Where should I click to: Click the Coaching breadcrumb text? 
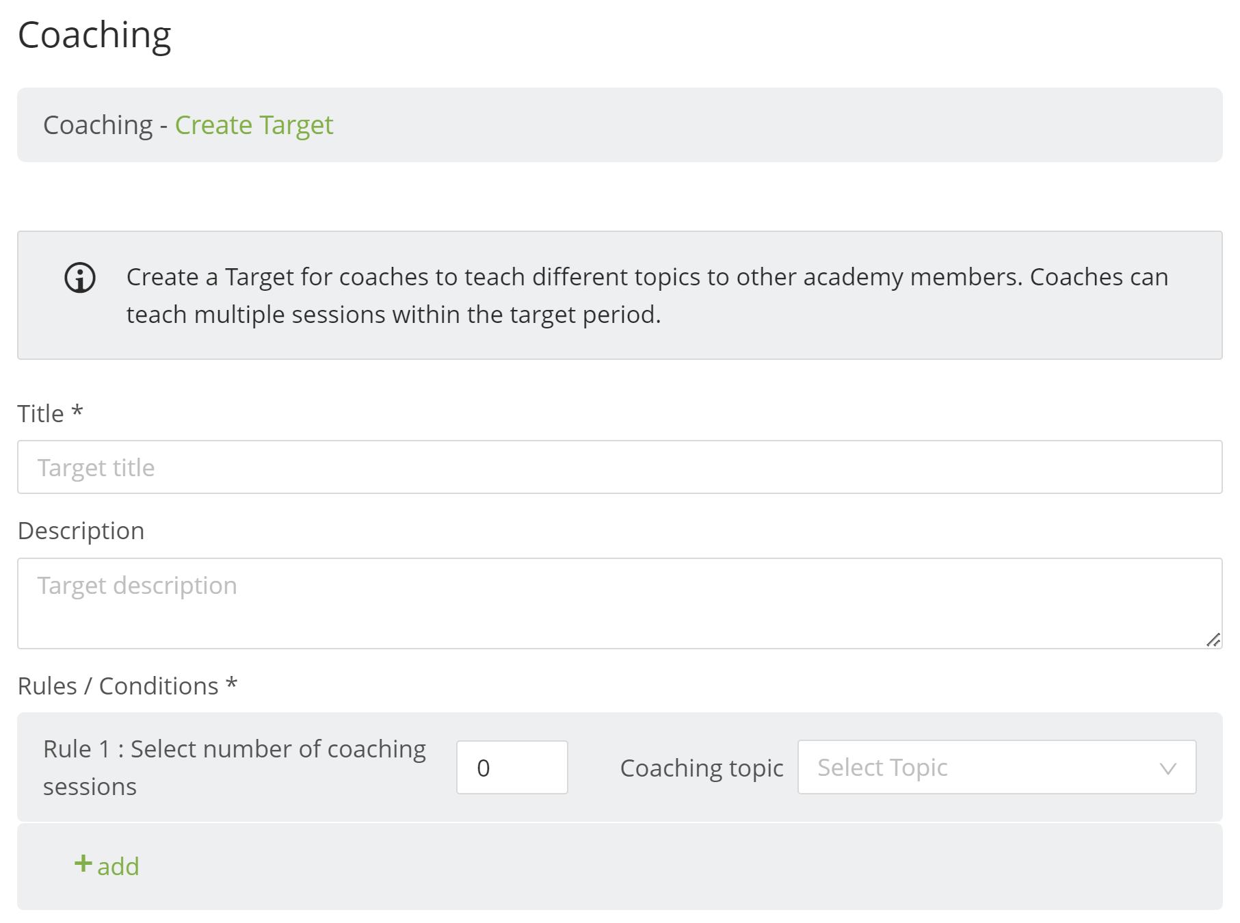pyautogui.click(x=98, y=125)
